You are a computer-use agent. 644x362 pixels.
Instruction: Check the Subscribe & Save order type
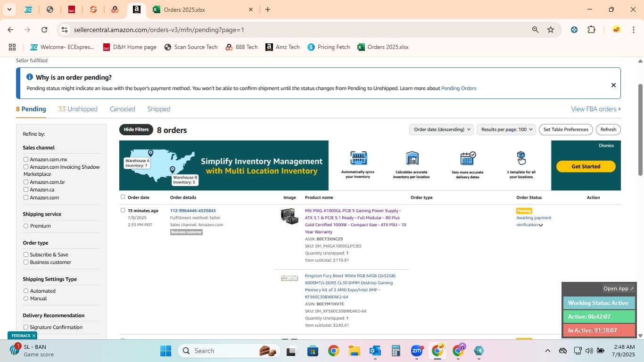[x=26, y=255]
